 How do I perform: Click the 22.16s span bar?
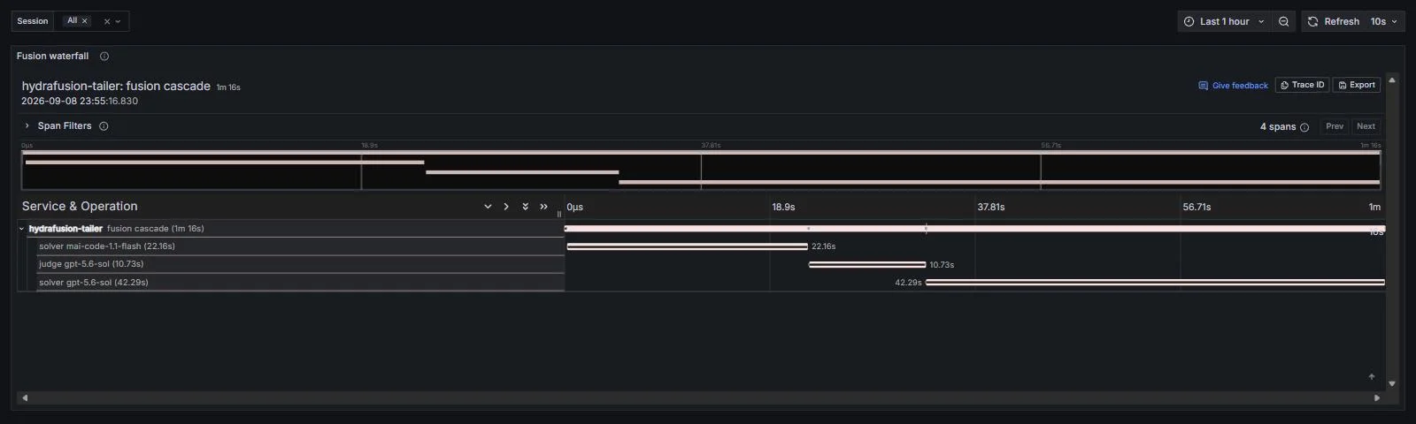tap(687, 246)
